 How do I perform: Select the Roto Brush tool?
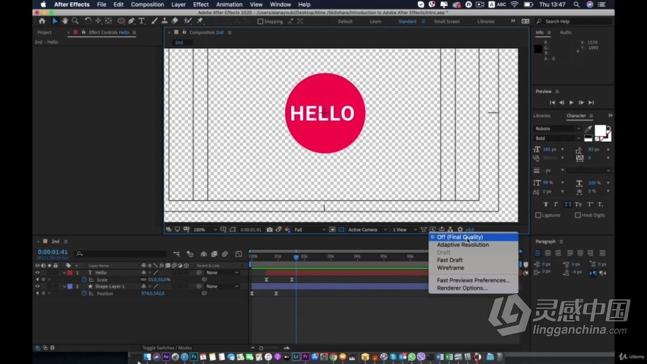pos(188,21)
